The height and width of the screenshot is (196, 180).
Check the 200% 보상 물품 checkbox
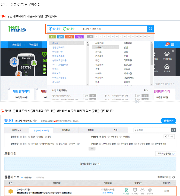coord(100,144)
